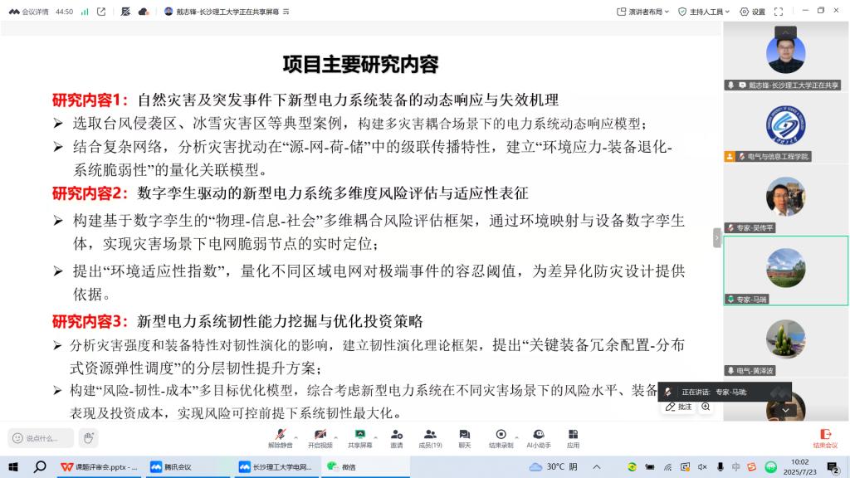
Task: Click the 结束会议 end meeting button
Action: tap(824, 437)
